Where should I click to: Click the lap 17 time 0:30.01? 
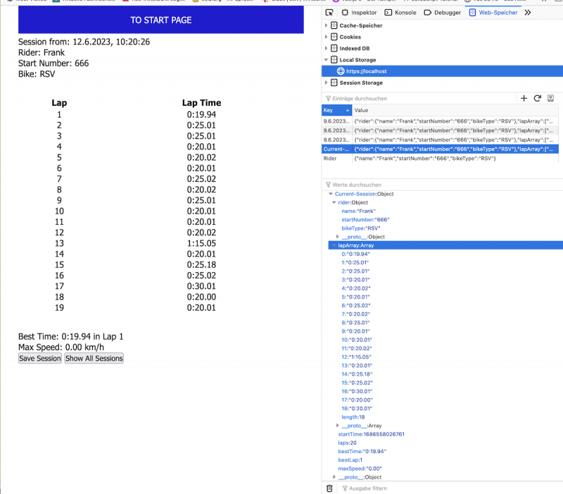click(201, 286)
